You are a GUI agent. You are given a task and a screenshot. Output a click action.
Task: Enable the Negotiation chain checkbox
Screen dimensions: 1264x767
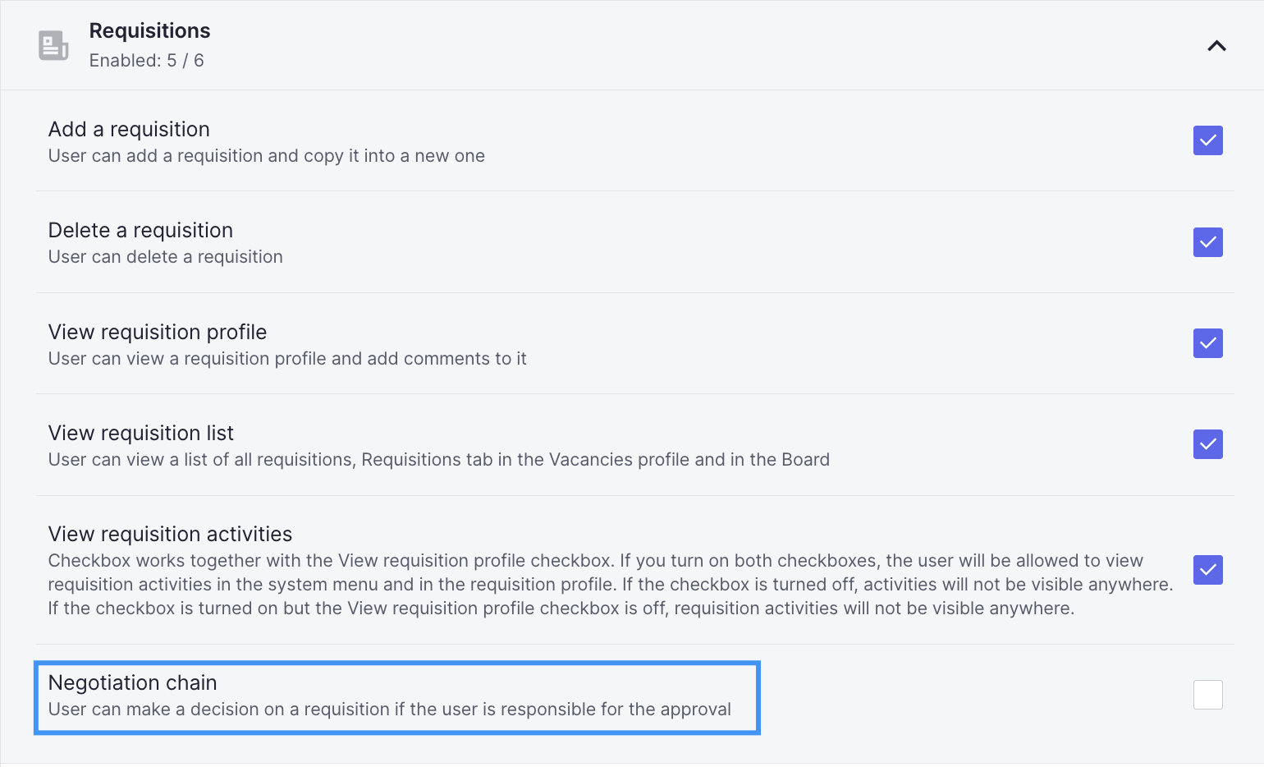1207,695
